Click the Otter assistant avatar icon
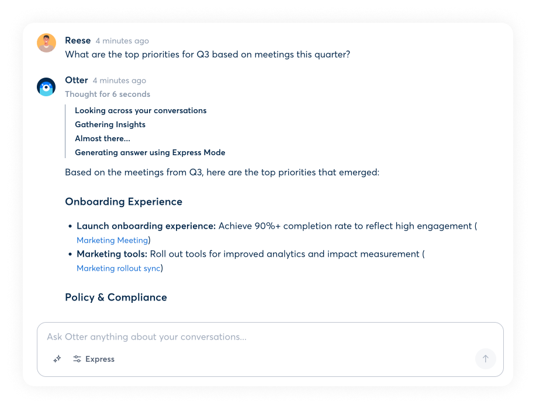Viewport: 536px width, 409px height. (x=46, y=87)
